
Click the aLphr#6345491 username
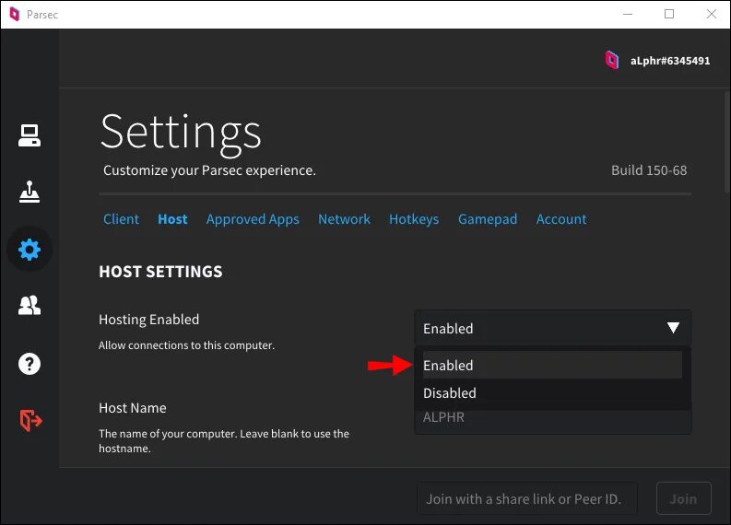click(x=670, y=61)
